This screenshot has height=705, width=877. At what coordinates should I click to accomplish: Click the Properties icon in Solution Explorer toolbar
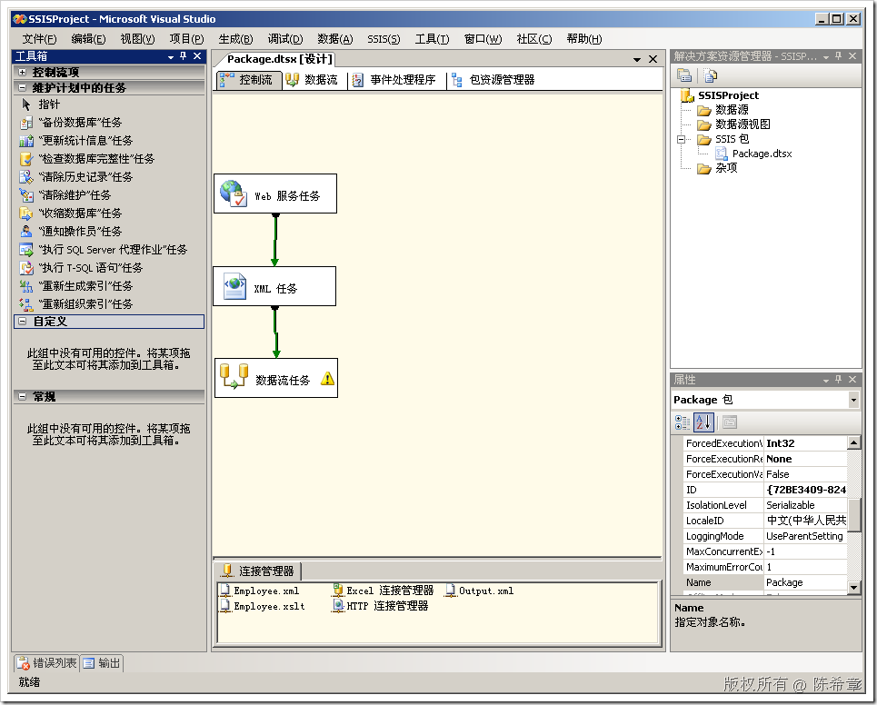pos(684,74)
